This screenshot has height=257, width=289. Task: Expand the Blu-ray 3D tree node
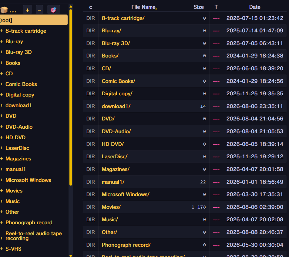(x=2, y=52)
